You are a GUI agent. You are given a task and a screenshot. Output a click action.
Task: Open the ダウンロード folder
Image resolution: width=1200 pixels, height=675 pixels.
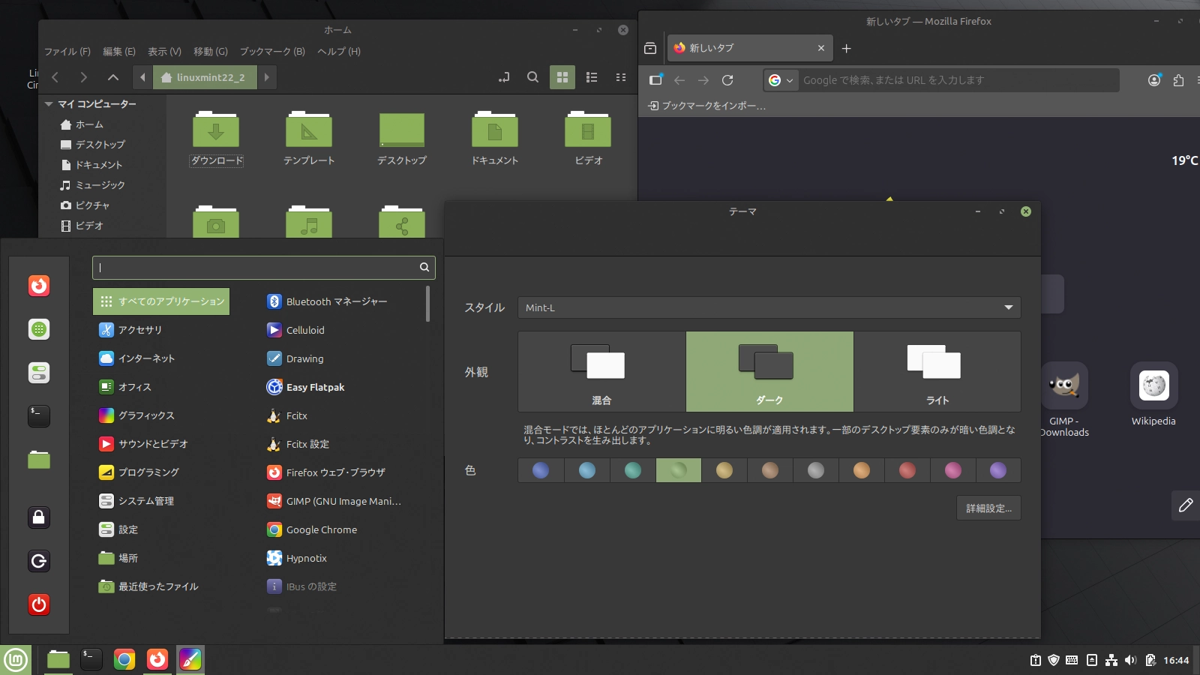click(216, 139)
